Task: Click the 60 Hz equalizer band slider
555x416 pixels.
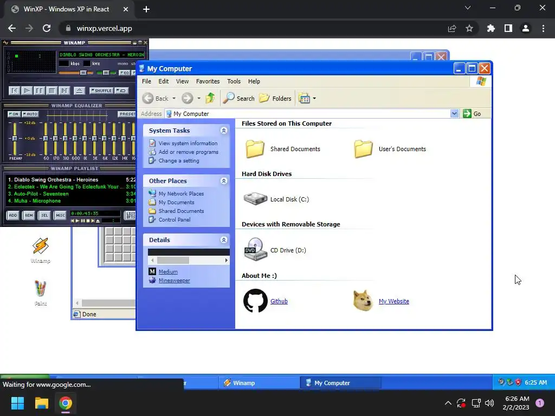Action: 46,138
